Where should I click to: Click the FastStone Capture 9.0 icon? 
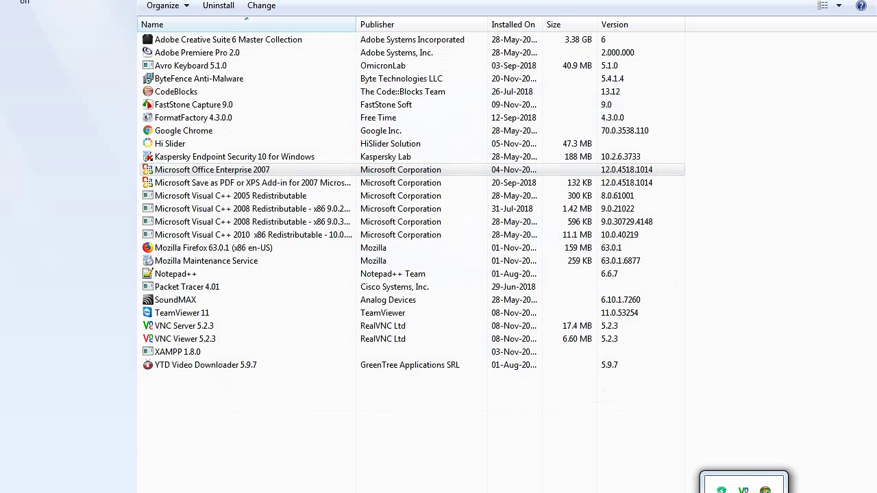pos(147,105)
